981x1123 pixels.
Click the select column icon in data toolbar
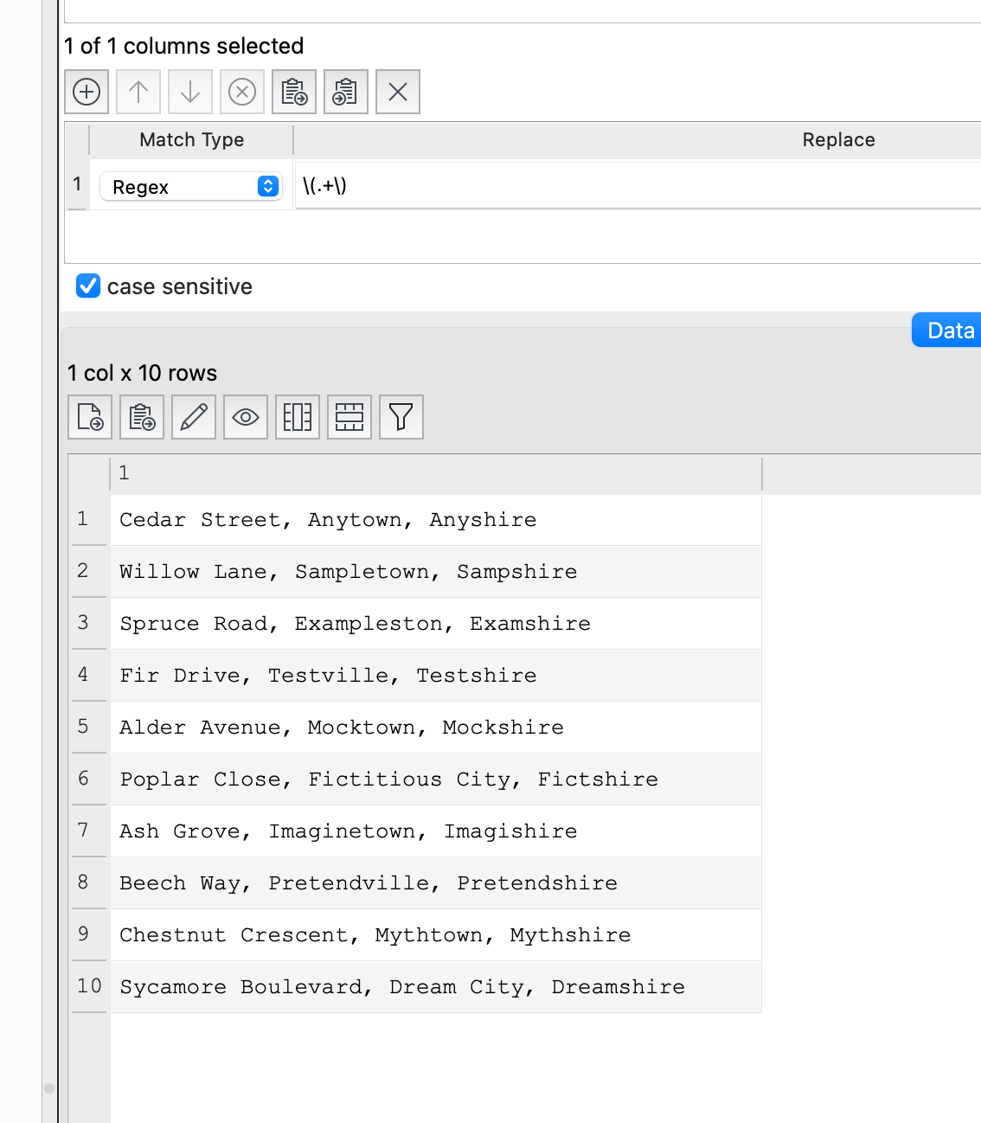pos(298,417)
